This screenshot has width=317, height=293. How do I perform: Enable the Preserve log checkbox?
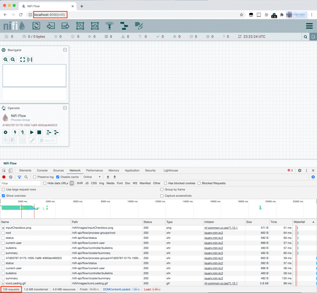click(x=34, y=177)
